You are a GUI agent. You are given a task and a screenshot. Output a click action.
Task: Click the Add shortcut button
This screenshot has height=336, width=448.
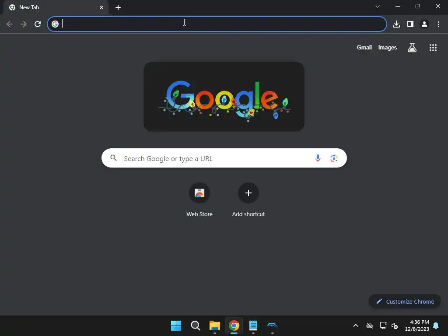tap(248, 200)
